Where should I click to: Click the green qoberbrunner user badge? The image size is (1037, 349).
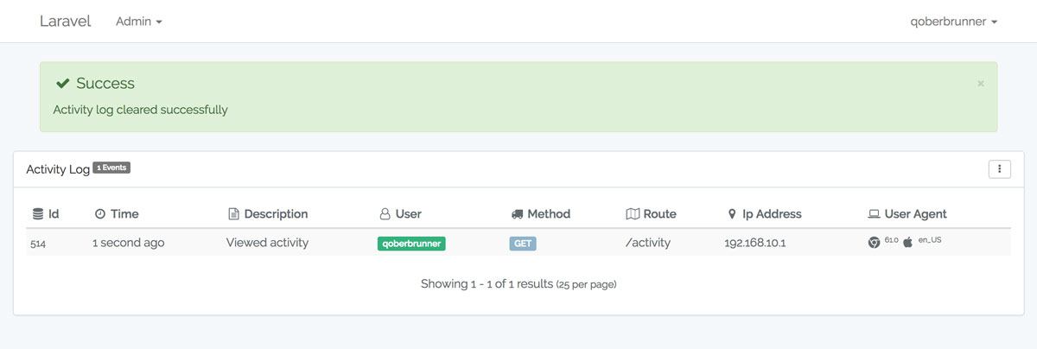[x=411, y=244]
